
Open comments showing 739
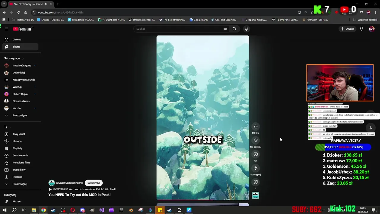[x=255, y=154]
